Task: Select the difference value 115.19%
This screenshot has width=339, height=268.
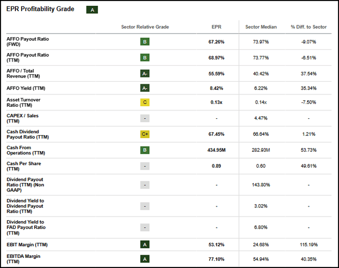Action: pos(309,245)
